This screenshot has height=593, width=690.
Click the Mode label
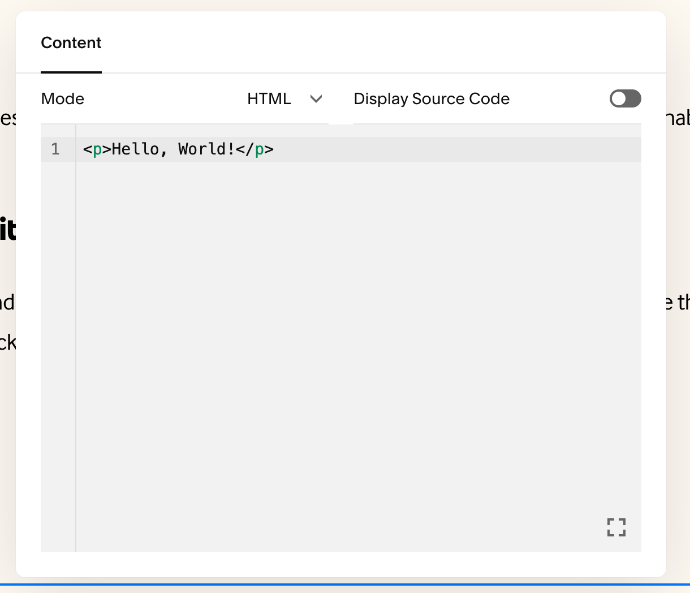point(63,99)
